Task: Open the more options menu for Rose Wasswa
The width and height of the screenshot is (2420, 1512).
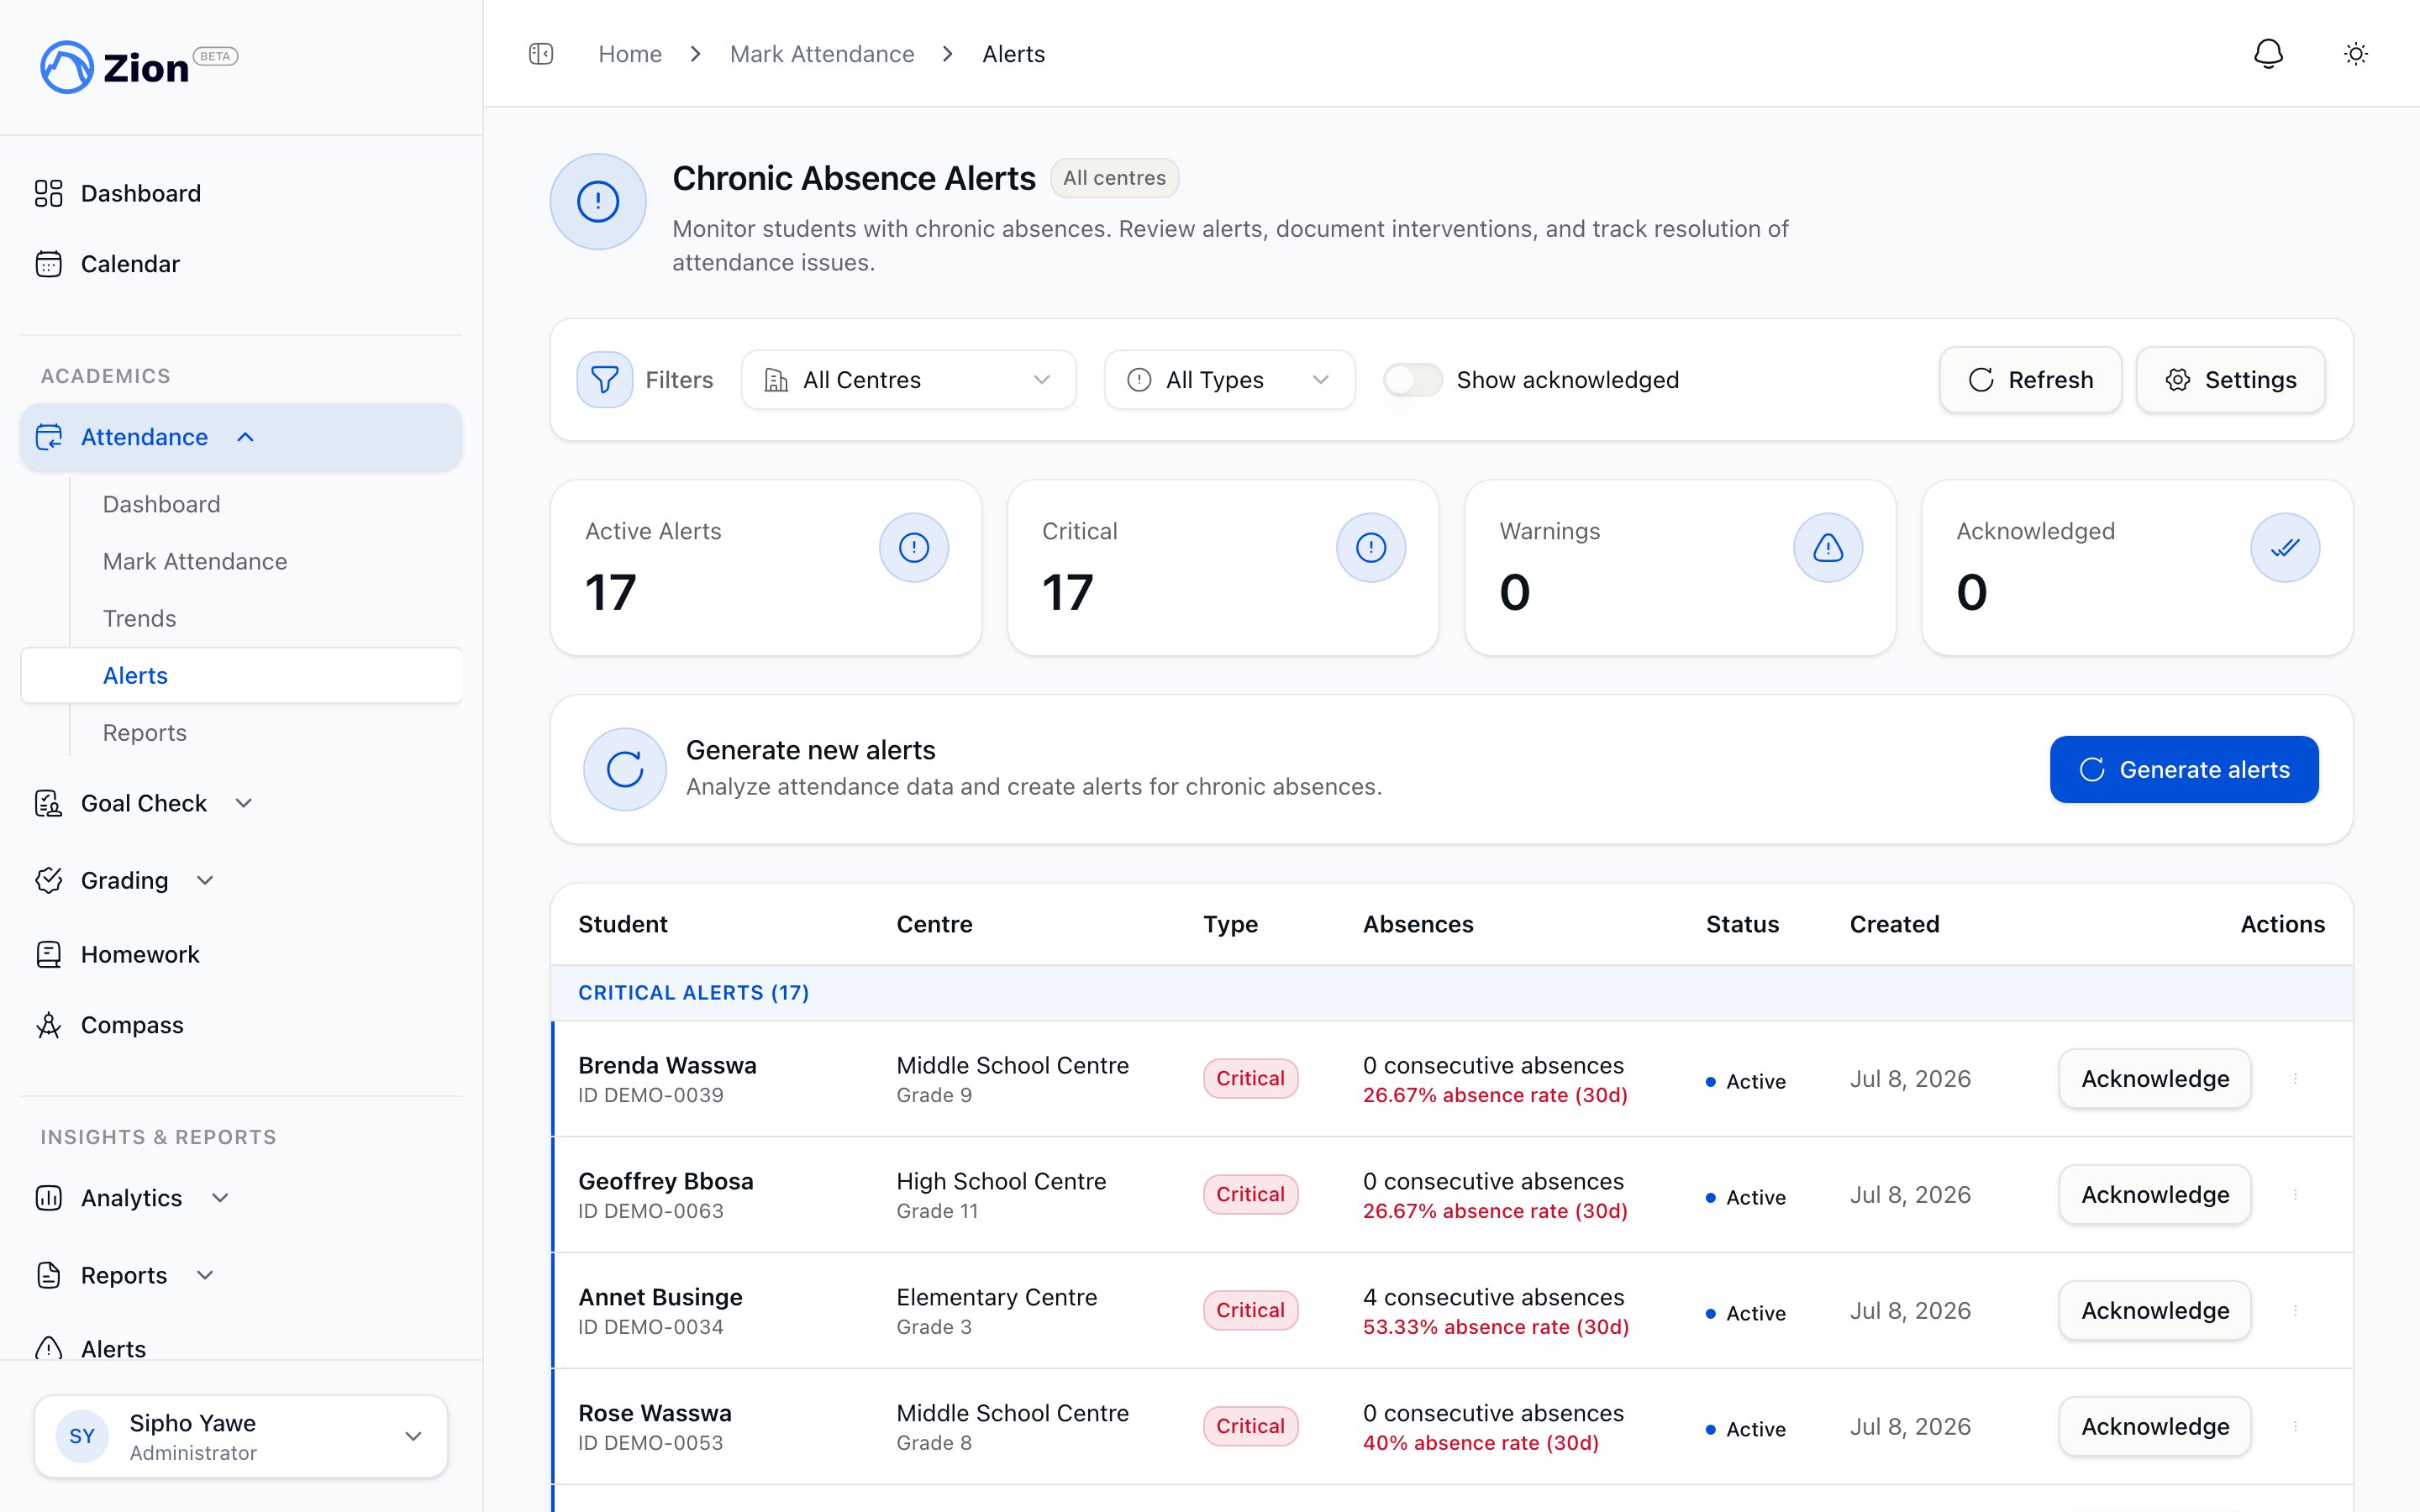Action: pos(2296,1427)
